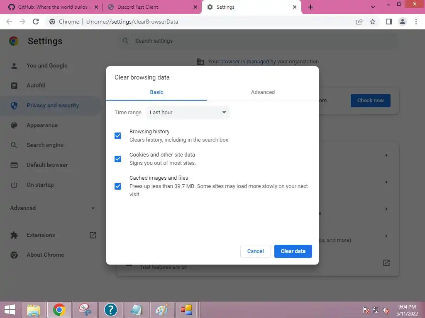Click the browser forward arrow

(x=22, y=22)
